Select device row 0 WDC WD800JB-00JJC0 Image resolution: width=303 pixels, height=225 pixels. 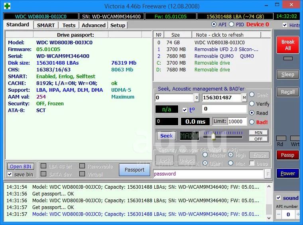coord(212,43)
